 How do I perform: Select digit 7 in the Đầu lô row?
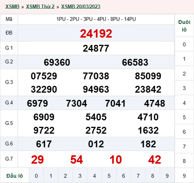[x=138, y=176]
